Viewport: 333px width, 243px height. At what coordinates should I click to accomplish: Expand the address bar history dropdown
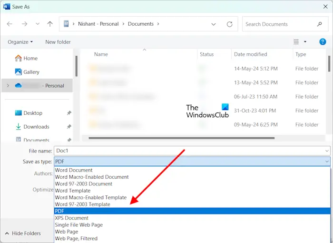214,24
